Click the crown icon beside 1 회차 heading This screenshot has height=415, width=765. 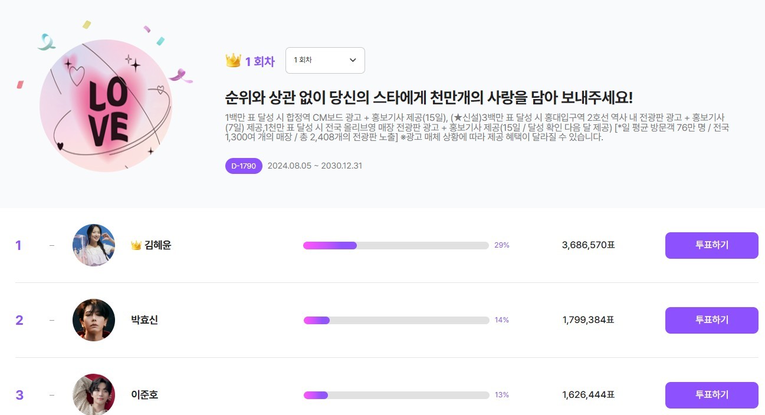(234, 60)
